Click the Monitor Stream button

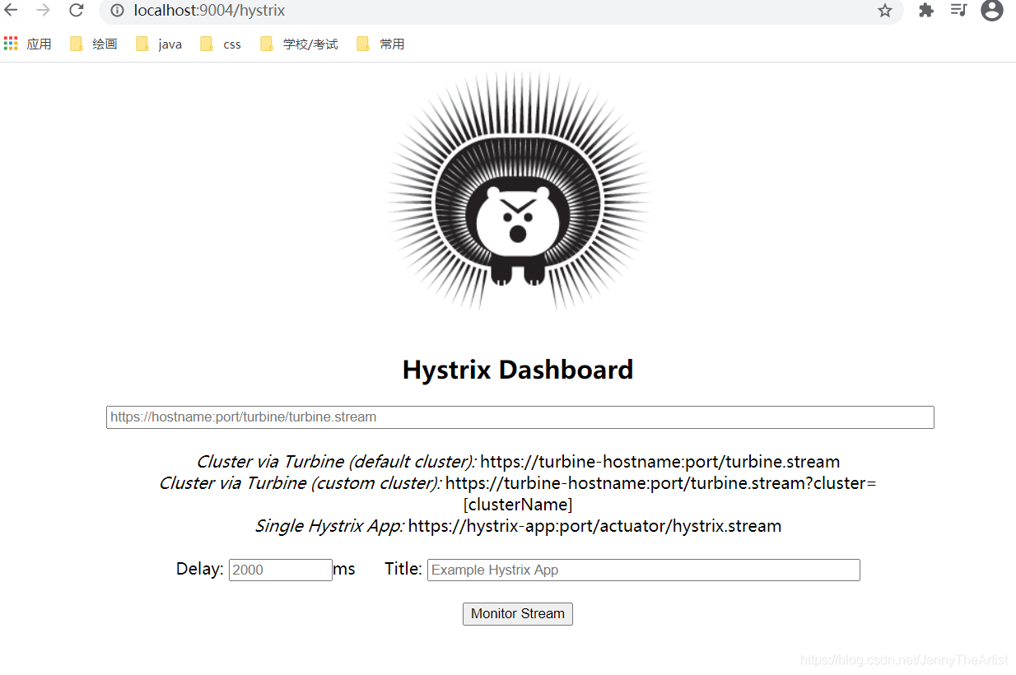(518, 614)
